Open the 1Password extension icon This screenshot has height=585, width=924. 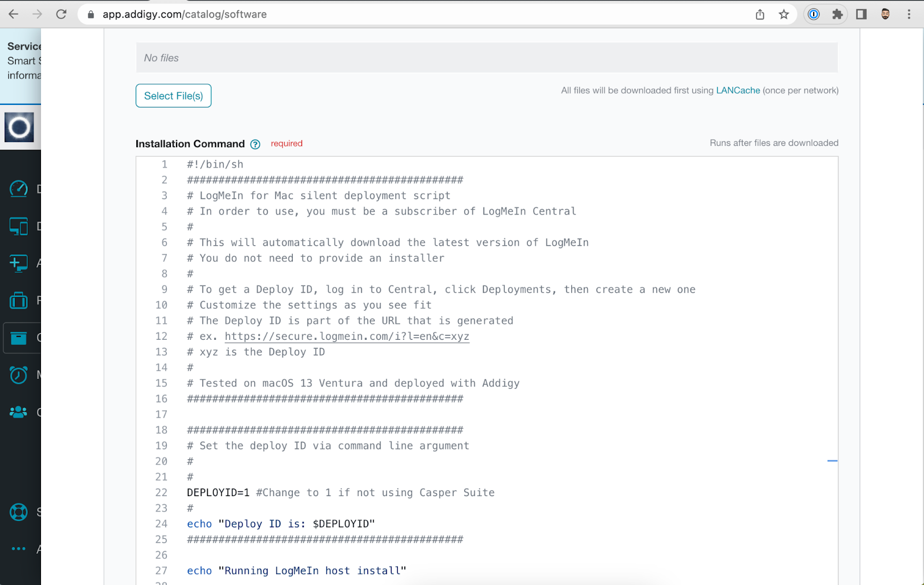[814, 14]
